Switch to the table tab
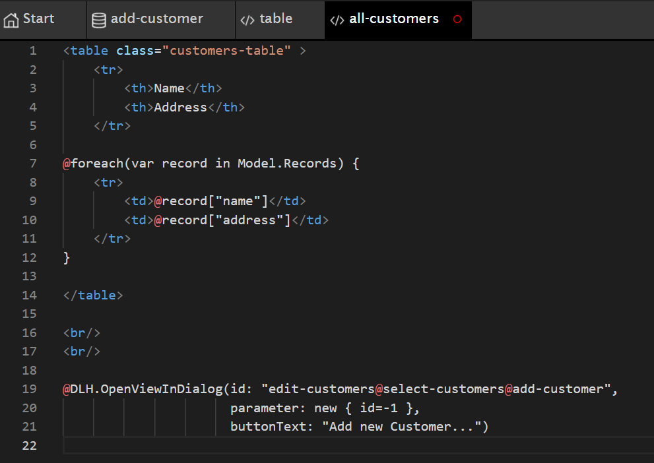This screenshot has width=654, height=463. pos(280,20)
